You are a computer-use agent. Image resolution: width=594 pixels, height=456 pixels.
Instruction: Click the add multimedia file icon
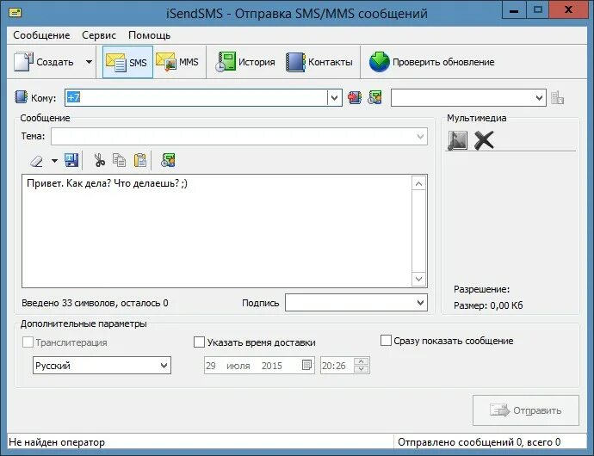[x=457, y=140]
